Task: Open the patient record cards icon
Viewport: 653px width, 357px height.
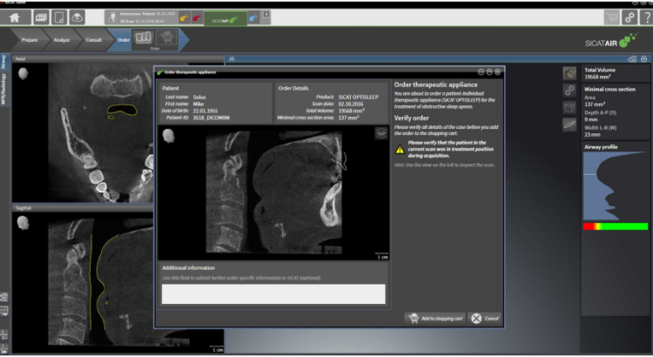Action: pyautogui.click(x=41, y=17)
